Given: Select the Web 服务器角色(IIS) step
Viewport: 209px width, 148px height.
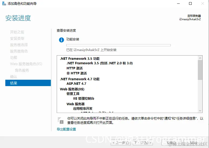Looking at the screenshot, I should point(26,64).
